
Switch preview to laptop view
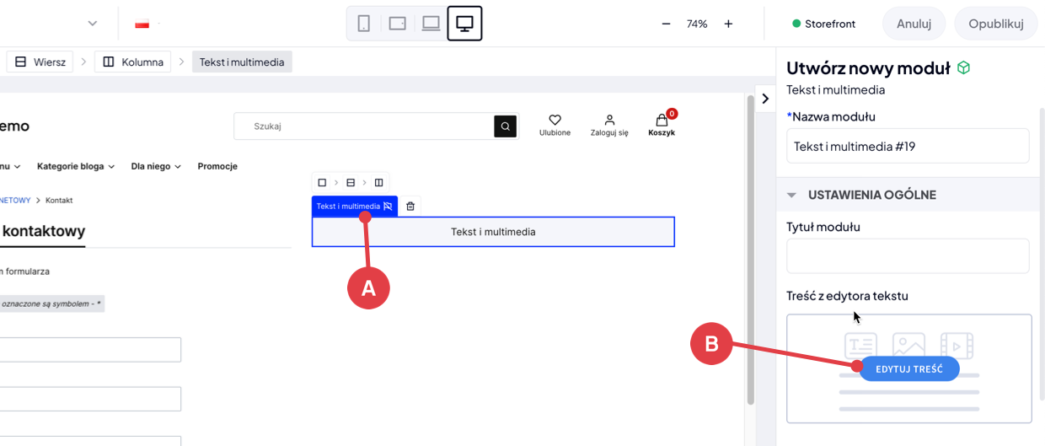[431, 24]
